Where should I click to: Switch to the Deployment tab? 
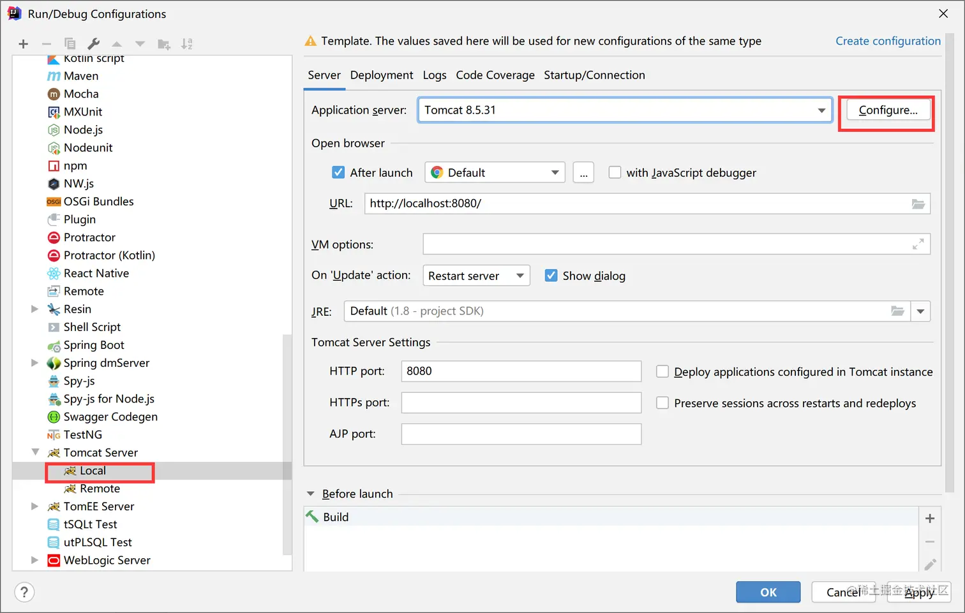[x=382, y=75]
